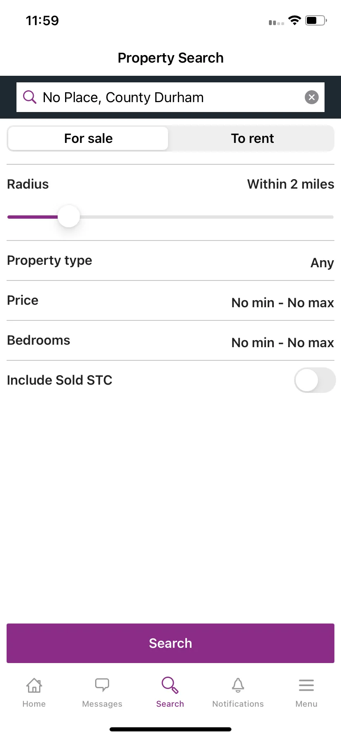Clear the location with the X icon
This screenshot has width=341, height=738.
(x=312, y=97)
